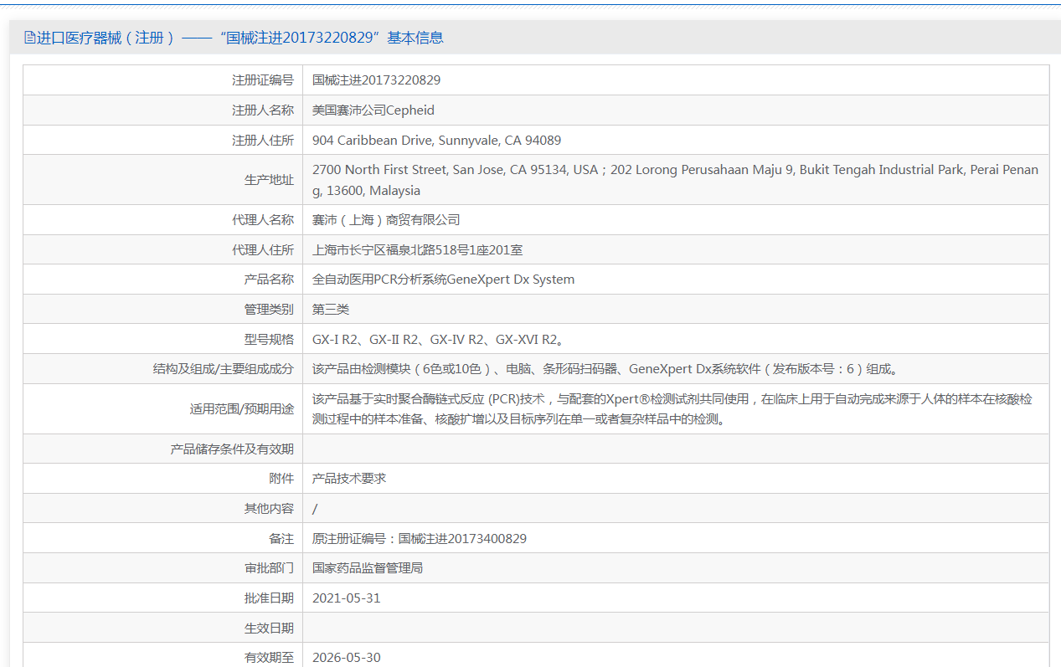Select the 第三类 category value
This screenshot has width=1061, height=667.
(331, 310)
